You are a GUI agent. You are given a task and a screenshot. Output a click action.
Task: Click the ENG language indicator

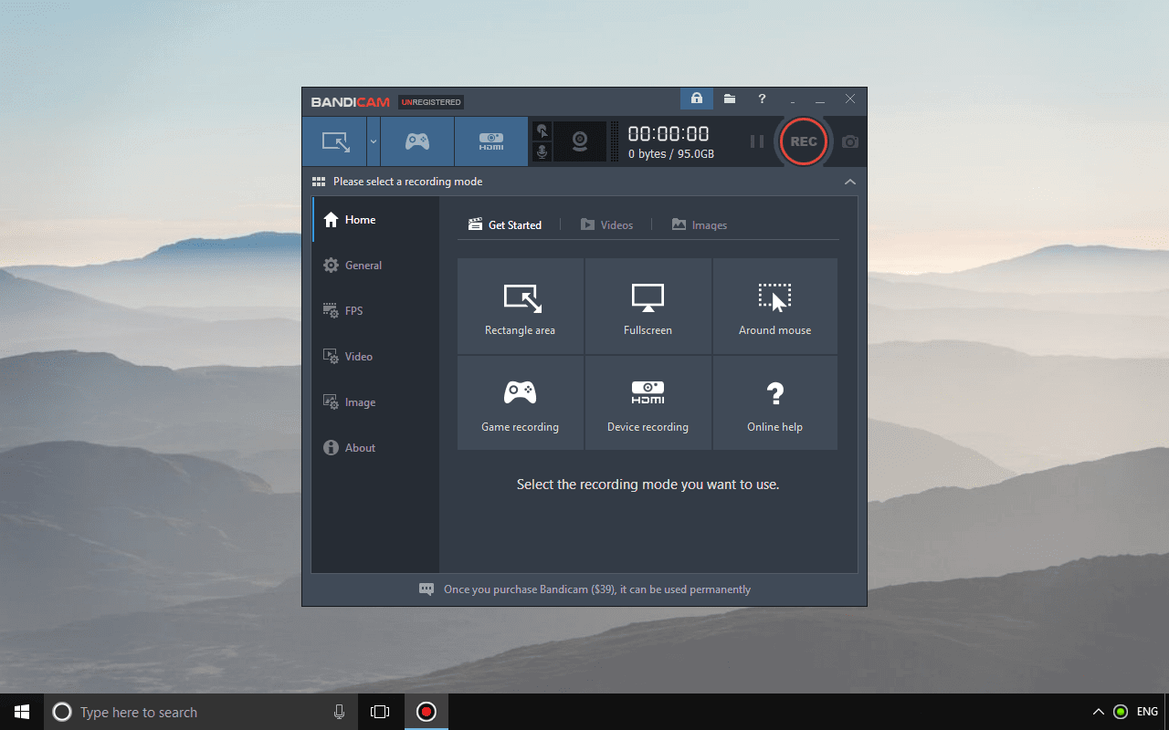[x=1147, y=712]
